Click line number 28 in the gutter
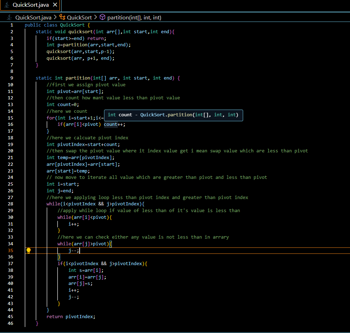 (x=11, y=204)
